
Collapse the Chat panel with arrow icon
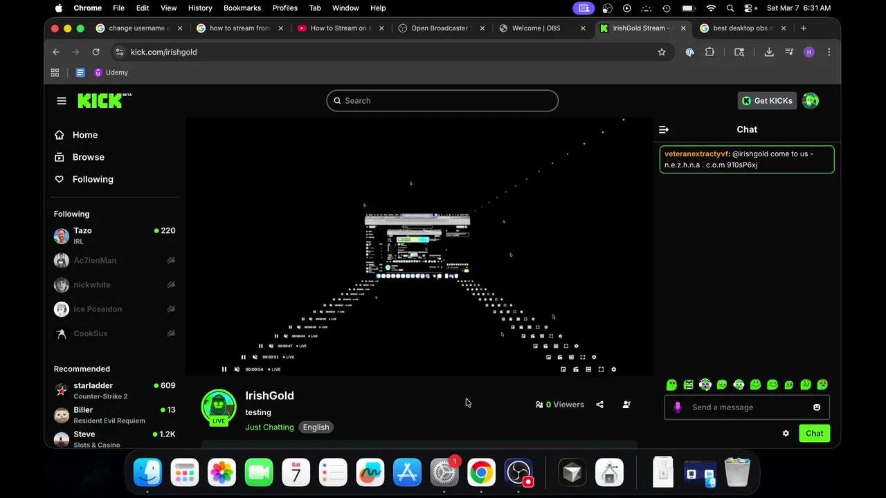click(664, 130)
